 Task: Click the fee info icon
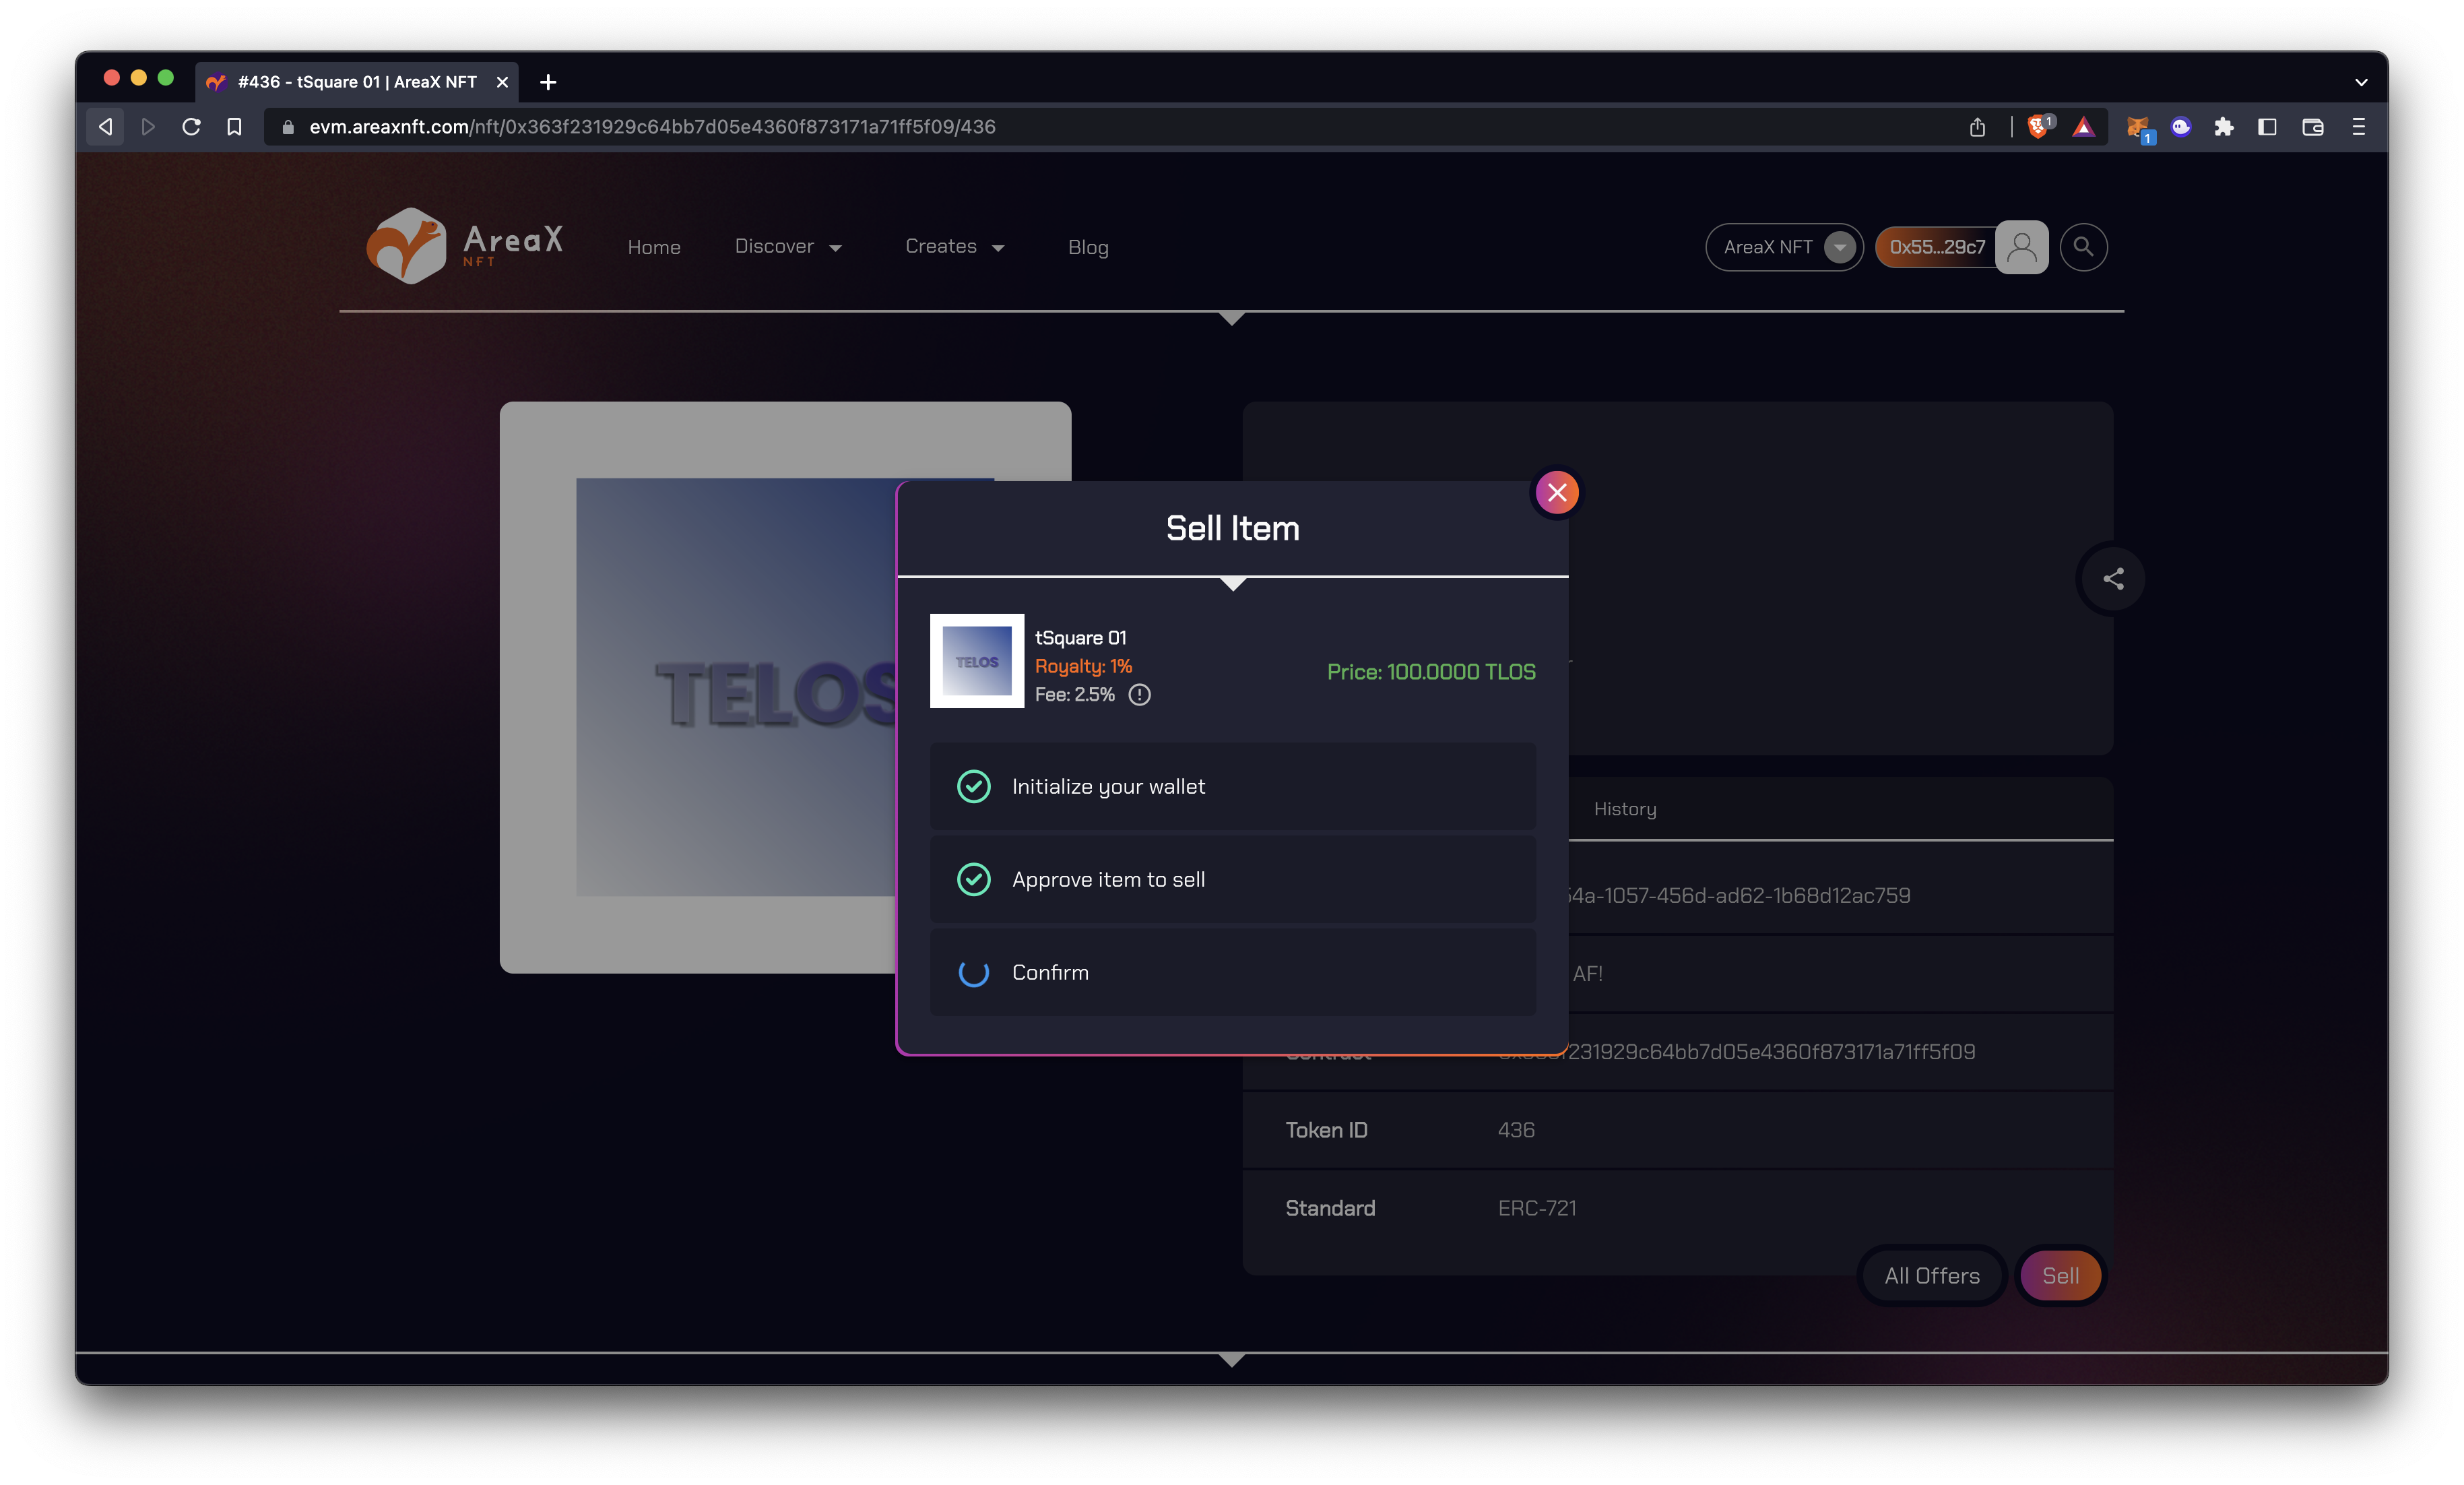(1139, 695)
